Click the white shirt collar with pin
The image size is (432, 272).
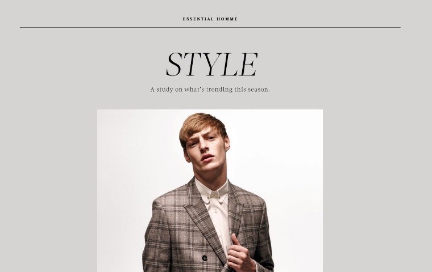click(212, 192)
